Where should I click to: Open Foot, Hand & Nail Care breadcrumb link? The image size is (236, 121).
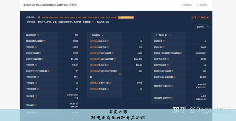pyautogui.click(x=76, y=17)
